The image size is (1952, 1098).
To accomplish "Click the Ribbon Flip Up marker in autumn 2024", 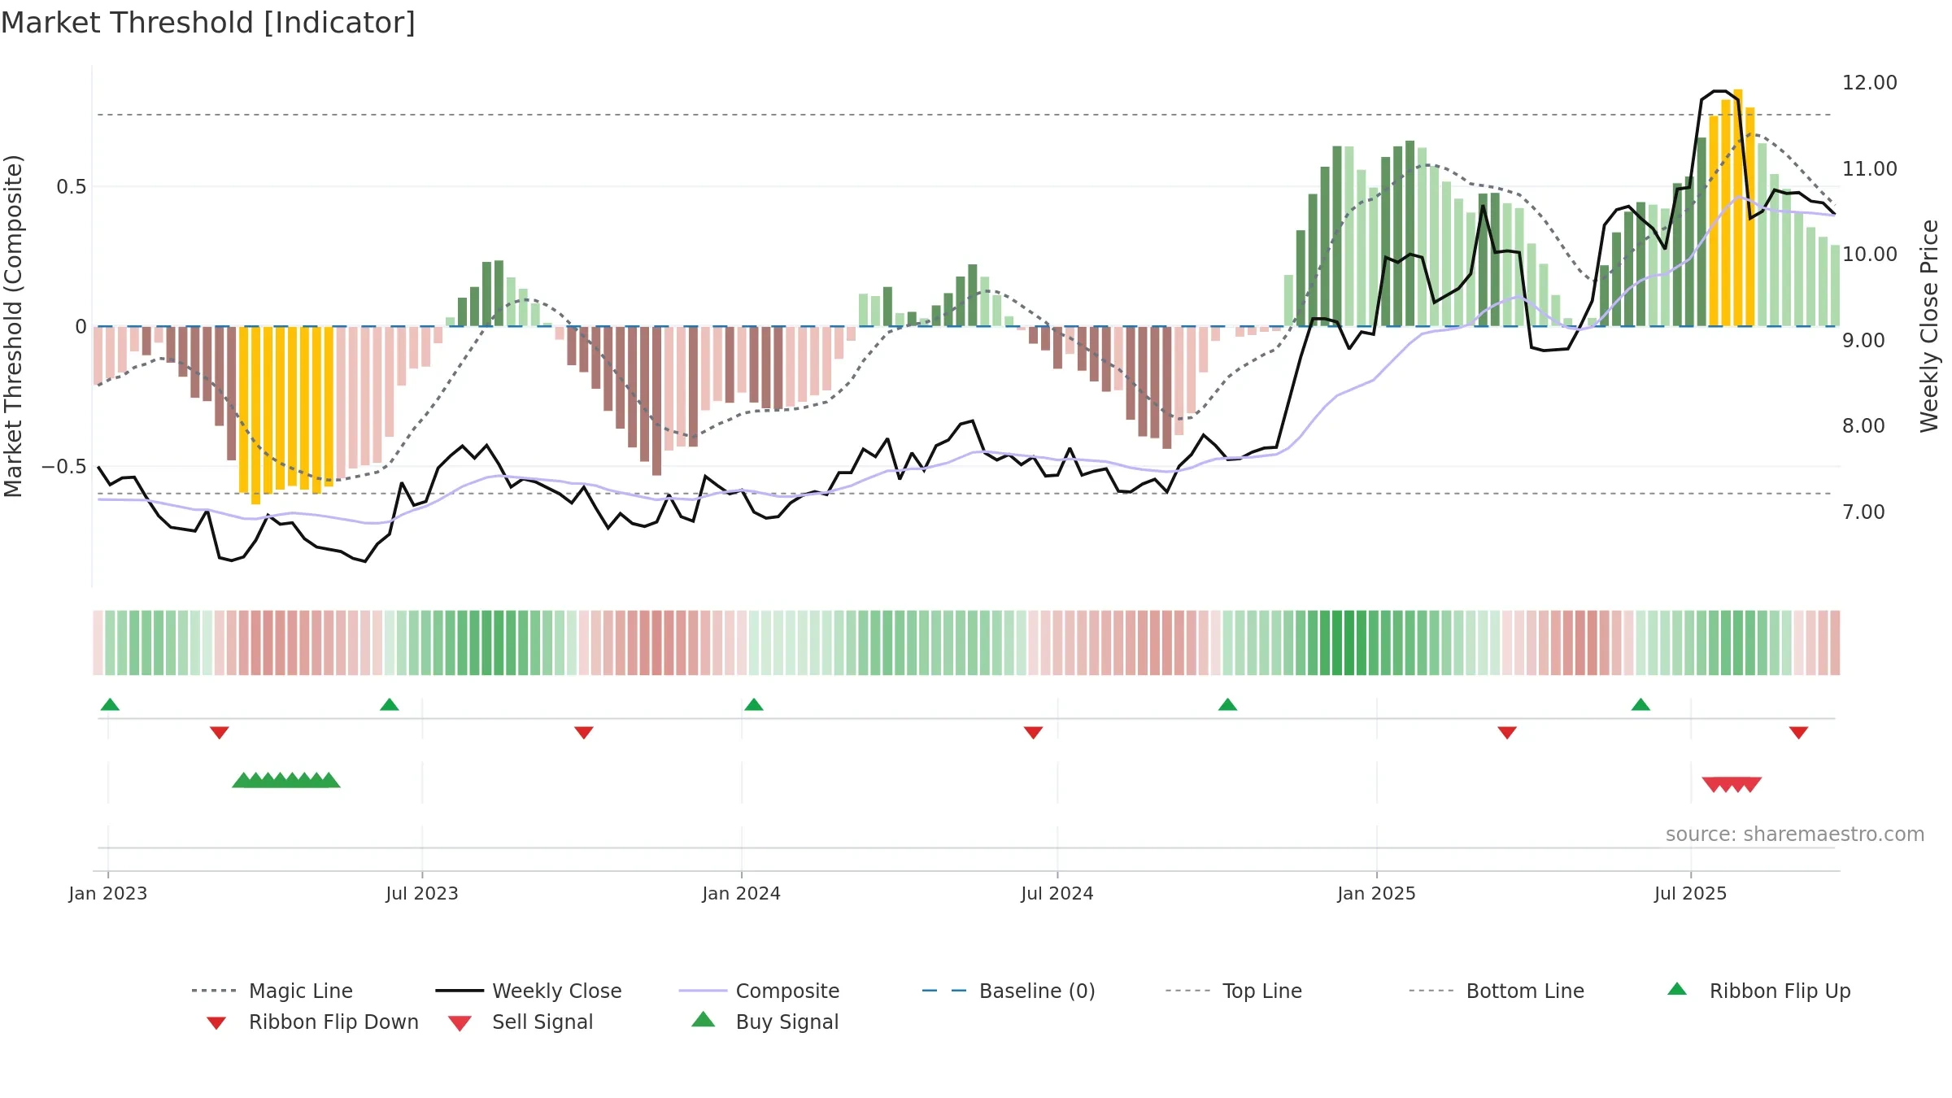I will point(1228,704).
